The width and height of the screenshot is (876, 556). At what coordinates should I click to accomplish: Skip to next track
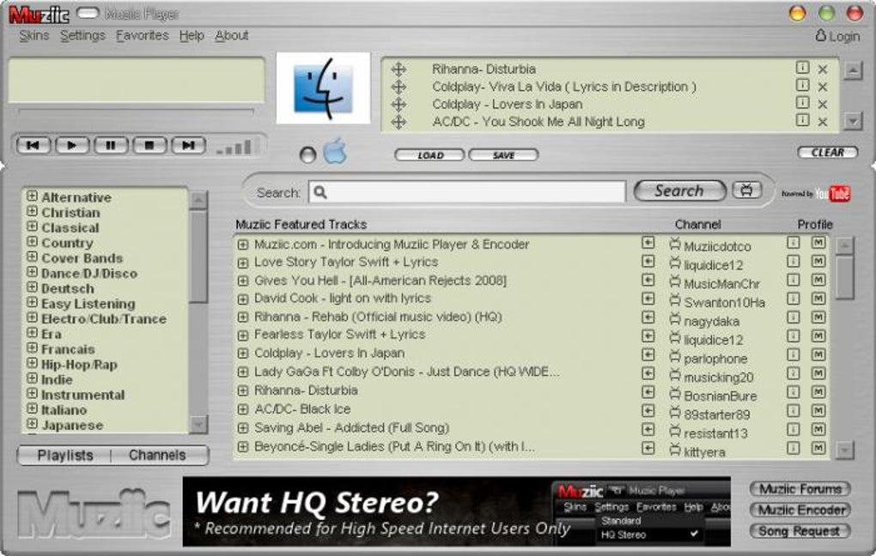coord(188,146)
